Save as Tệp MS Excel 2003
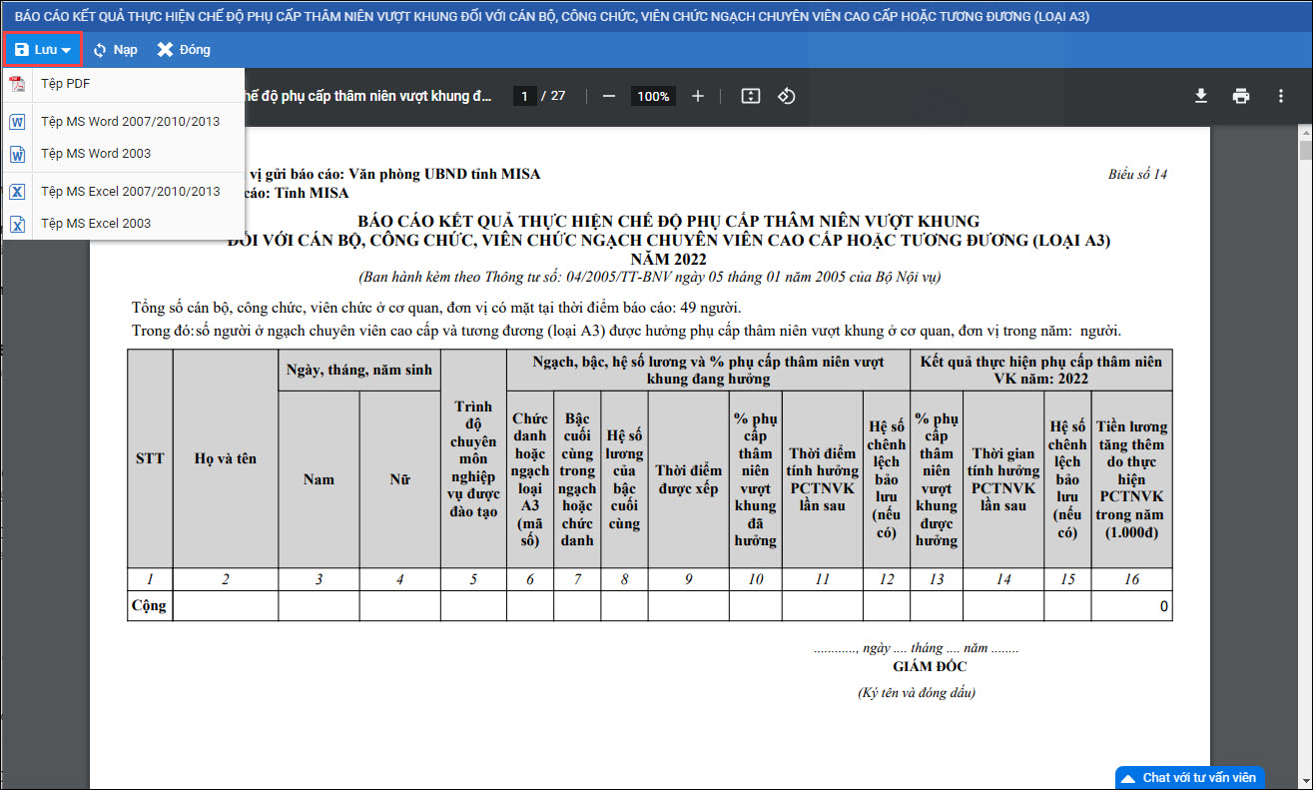Viewport: 1313px width, 790px height. pyautogui.click(x=96, y=224)
